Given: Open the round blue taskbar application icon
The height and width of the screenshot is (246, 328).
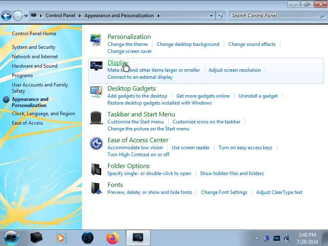Looking at the screenshot, I should click(x=87, y=238).
